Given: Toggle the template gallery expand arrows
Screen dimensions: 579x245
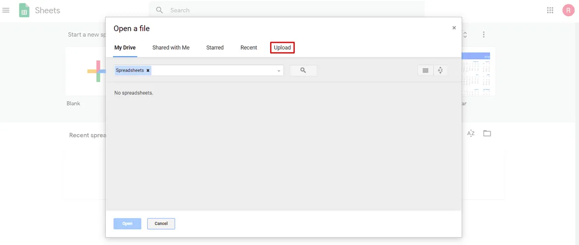Looking at the screenshot, I should pos(465,35).
